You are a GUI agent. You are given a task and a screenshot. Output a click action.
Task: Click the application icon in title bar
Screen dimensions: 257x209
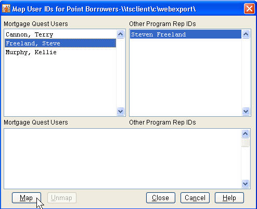tap(6, 8)
